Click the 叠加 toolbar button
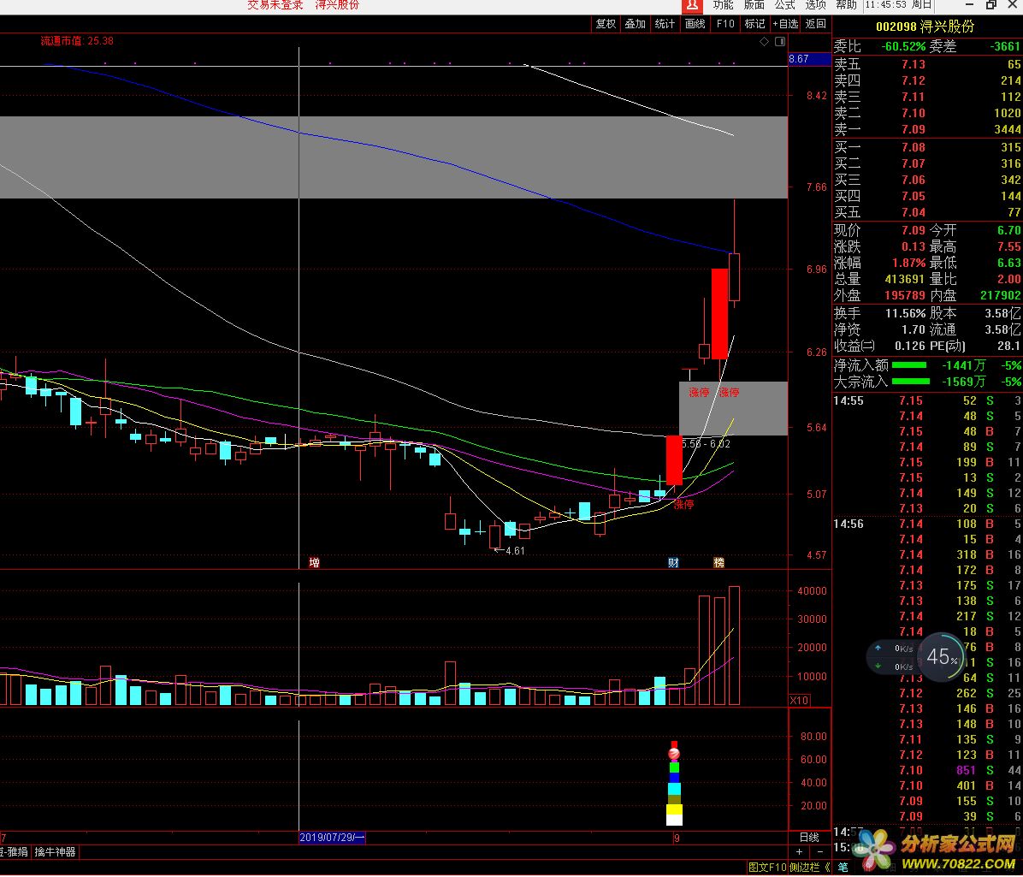The width and height of the screenshot is (1023, 877). [x=635, y=24]
